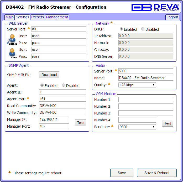Image resolution: width=183 pixels, height=182 pixels.
Task: Switch to the Settings tab
Action: (22, 17)
